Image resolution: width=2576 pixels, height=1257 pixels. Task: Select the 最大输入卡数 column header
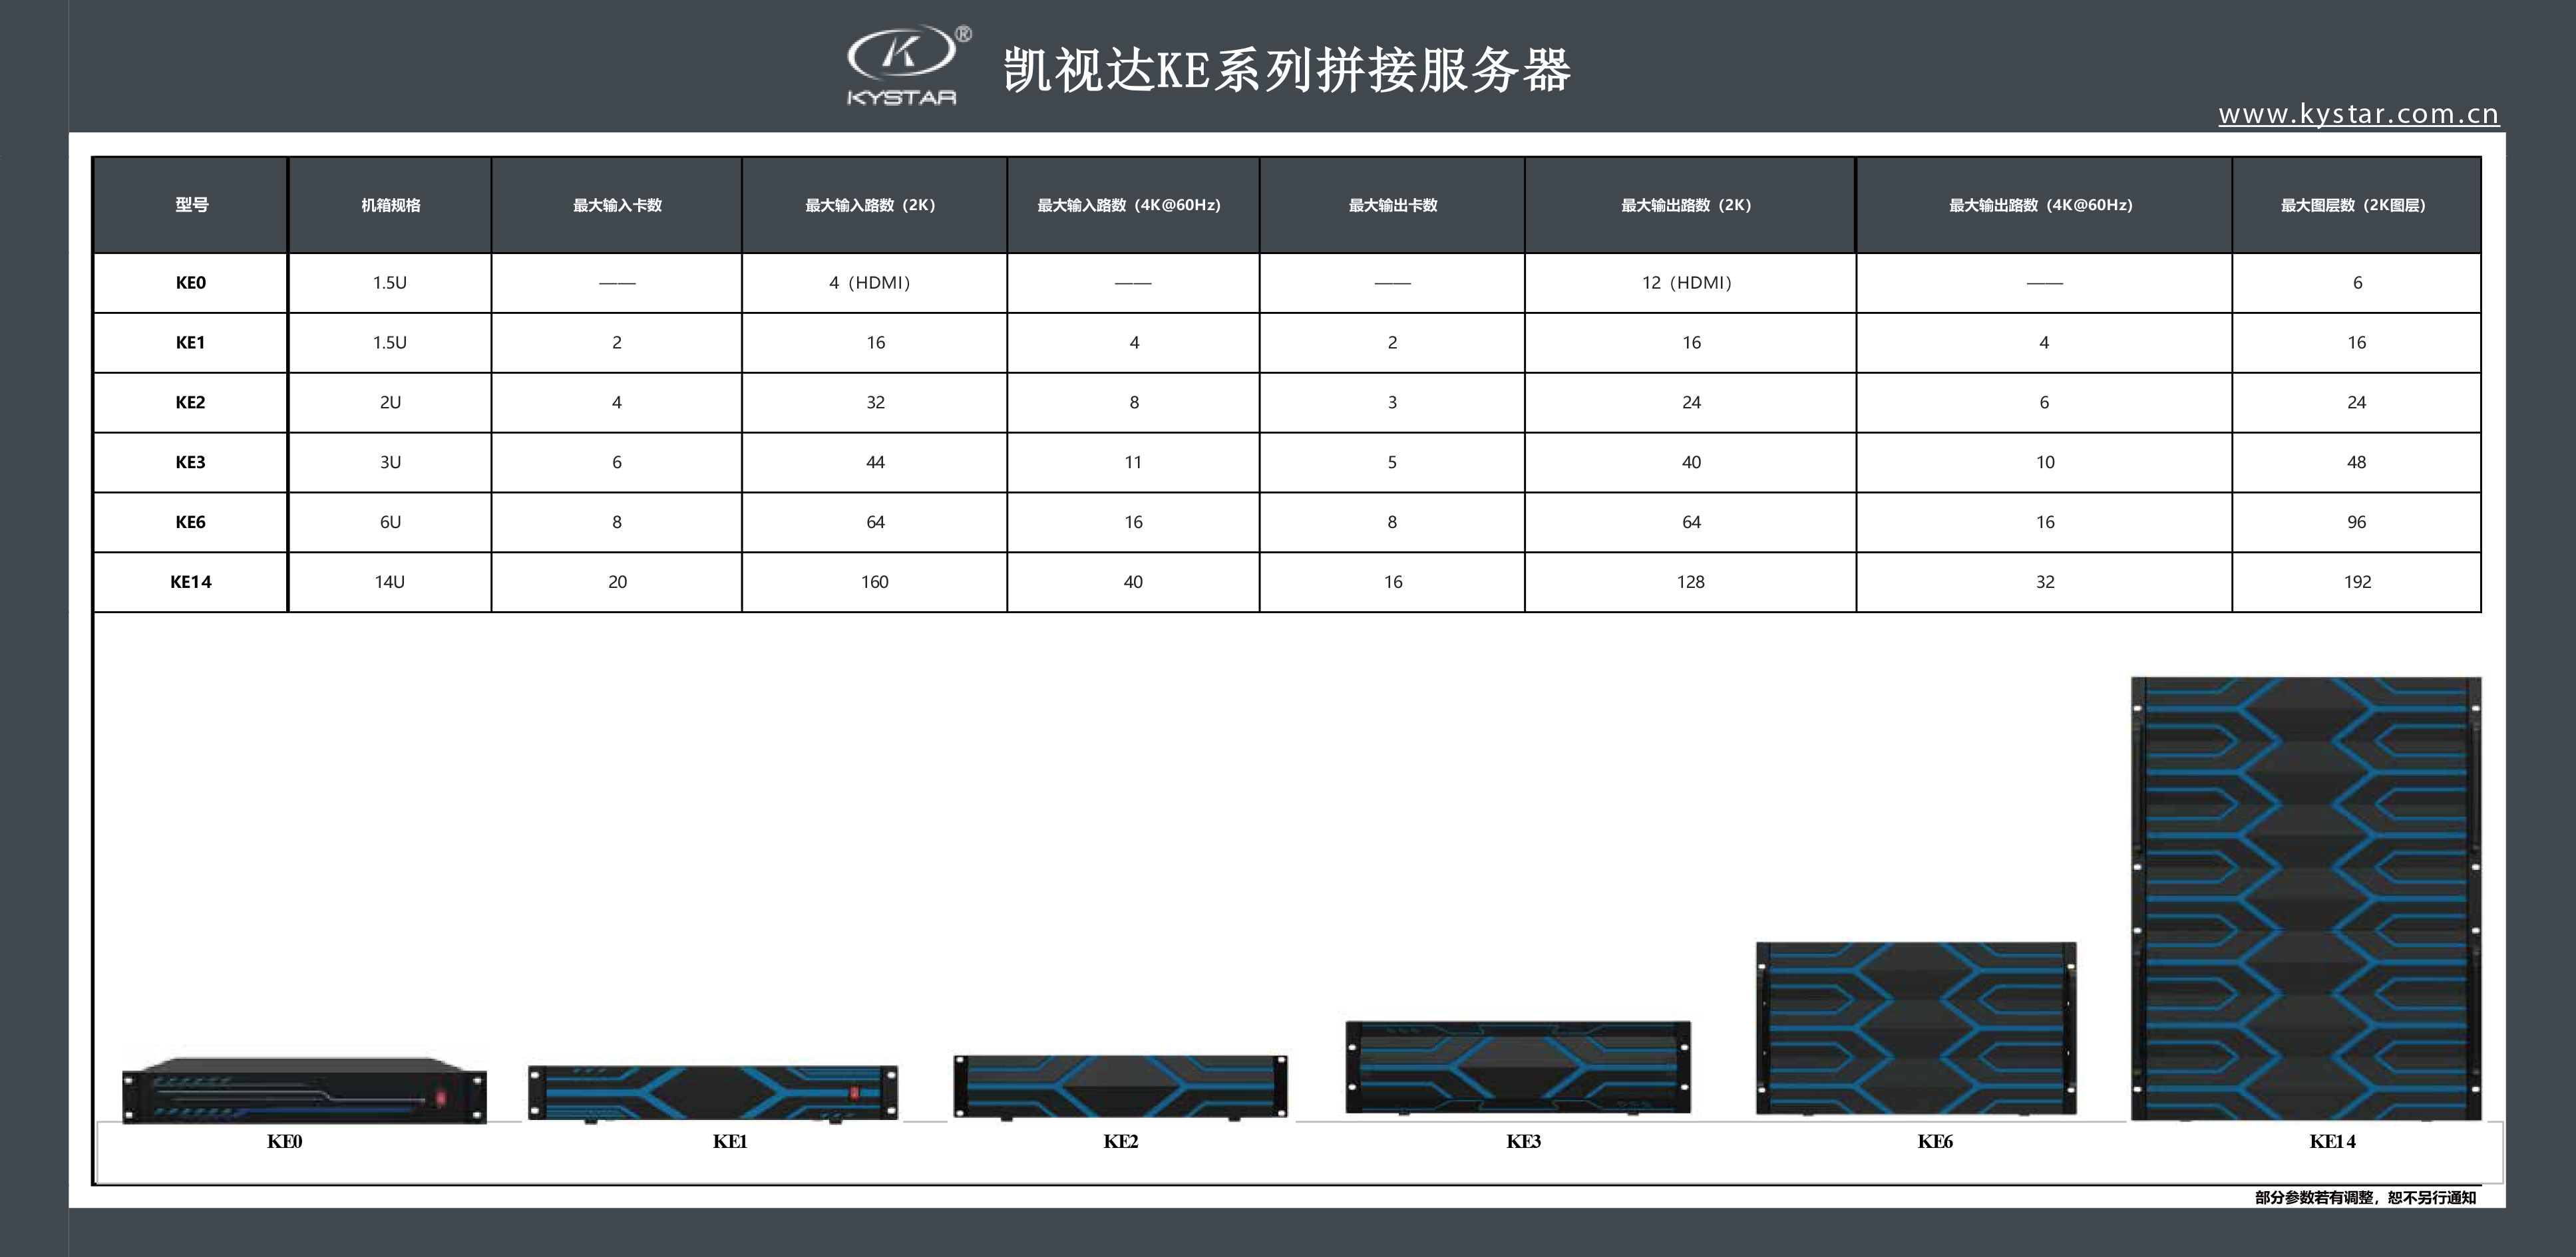pos(617,205)
